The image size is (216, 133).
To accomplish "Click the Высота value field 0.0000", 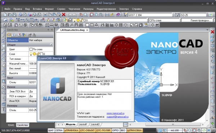I will pos(33,73).
